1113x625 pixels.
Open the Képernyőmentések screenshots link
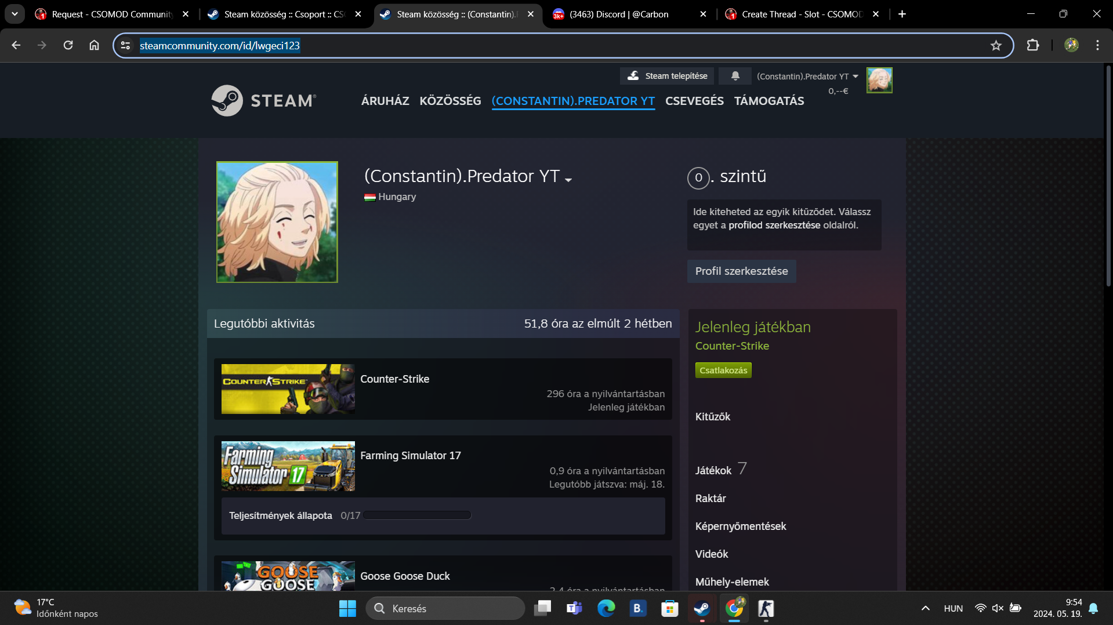click(741, 526)
